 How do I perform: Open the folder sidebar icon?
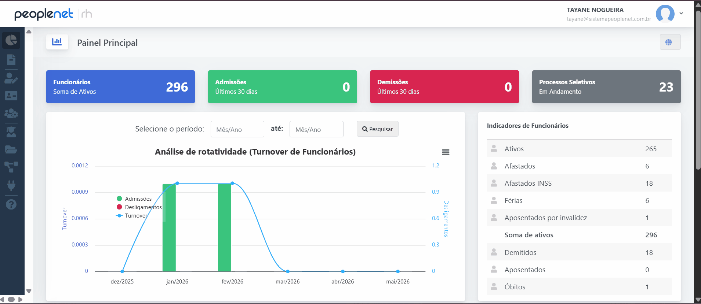click(11, 149)
